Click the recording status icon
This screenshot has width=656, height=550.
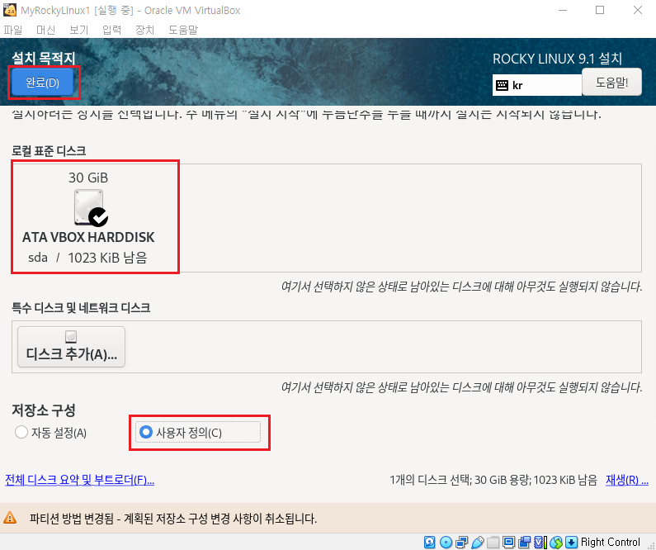tap(524, 542)
